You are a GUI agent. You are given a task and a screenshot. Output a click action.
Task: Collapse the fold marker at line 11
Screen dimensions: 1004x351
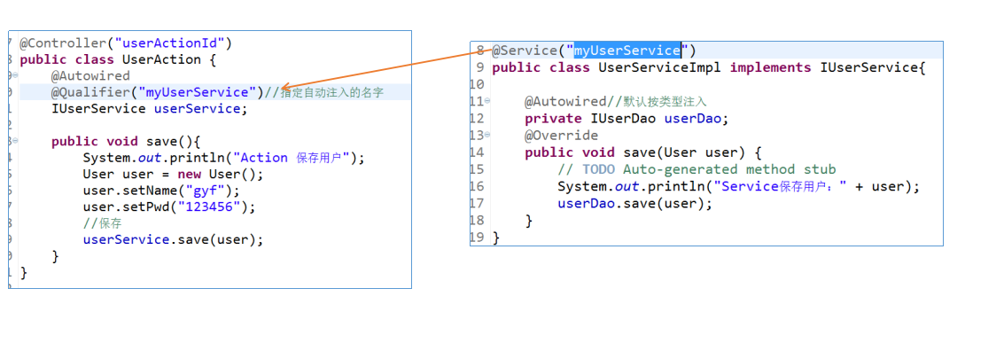click(x=488, y=101)
